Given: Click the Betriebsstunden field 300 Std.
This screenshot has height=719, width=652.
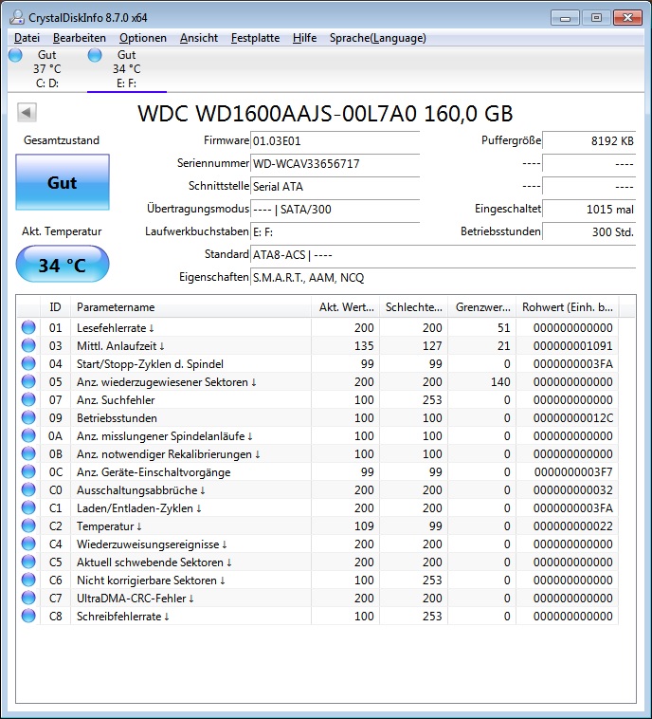Looking at the screenshot, I should tap(589, 232).
